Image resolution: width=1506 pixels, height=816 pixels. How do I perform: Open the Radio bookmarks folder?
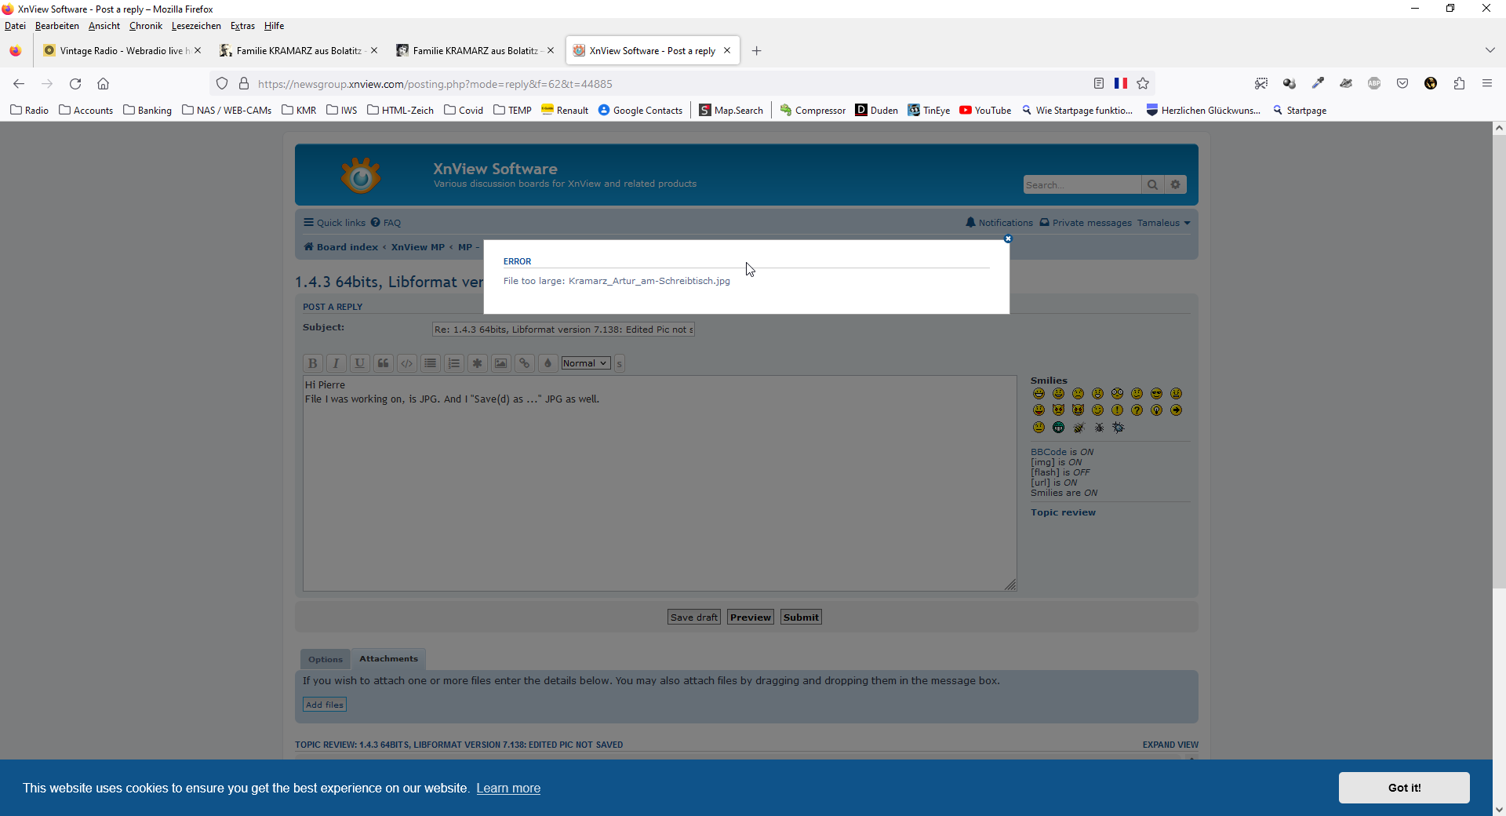coord(30,111)
